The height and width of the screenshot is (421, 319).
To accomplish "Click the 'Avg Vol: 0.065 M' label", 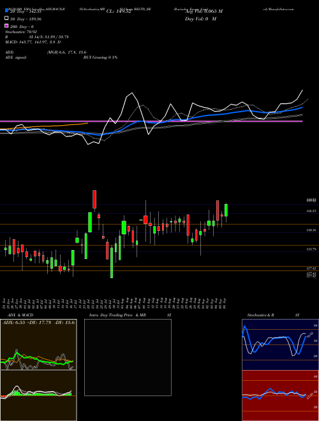I will [204, 11].
